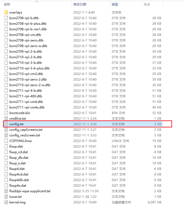Viewport: 184px width, 205px height.
Task: Click the cmdline.txt text document icon
Action: pos(6,118)
